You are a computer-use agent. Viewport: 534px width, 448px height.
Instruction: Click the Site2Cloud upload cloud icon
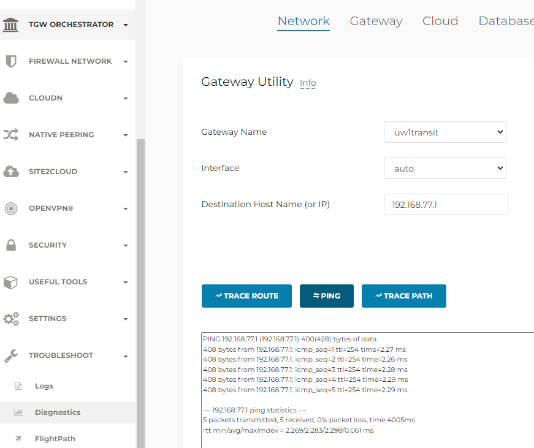[x=11, y=172]
